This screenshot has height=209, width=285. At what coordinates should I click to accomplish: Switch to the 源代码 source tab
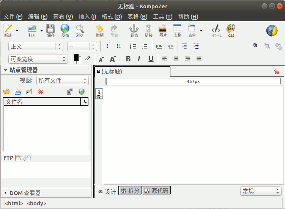click(x=156, y=191)
